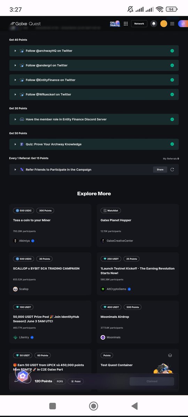188x417 pixels.
Task: Open the Galxe Quest logo home link
Action: (x=25, y=24)
